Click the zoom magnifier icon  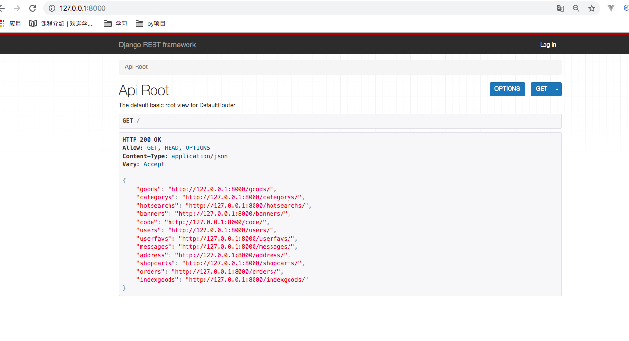click(576, 8)
